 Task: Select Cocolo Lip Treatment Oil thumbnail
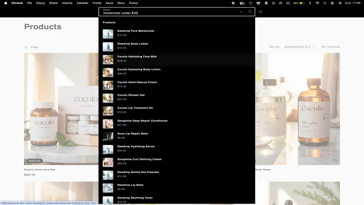click(x=108, y=111)
